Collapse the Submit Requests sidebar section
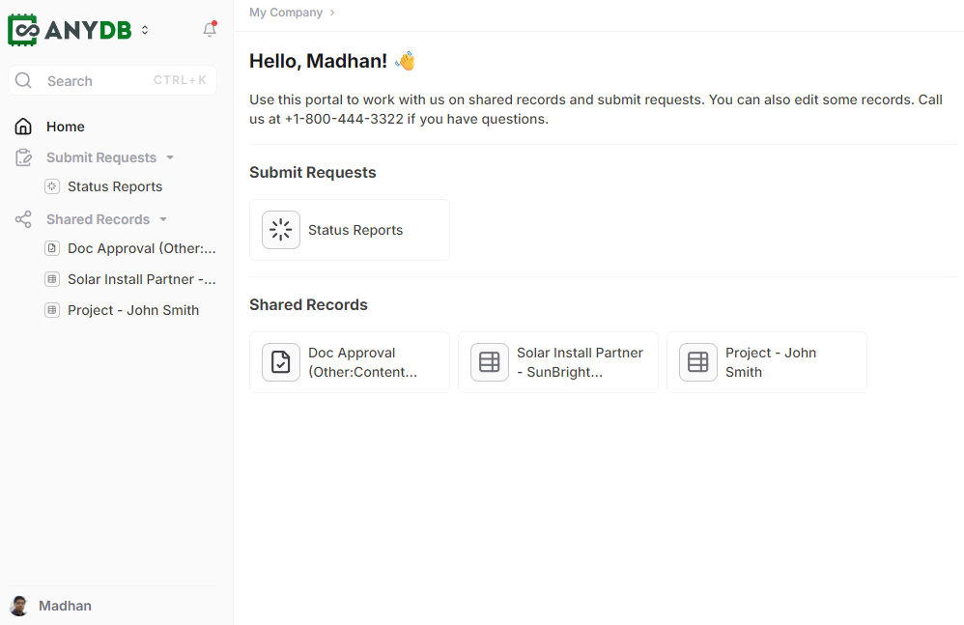 pyautogui.click(x=170, y=157)
